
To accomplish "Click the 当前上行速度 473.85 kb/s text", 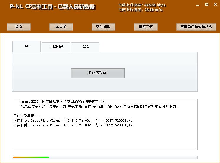I will pyautogui.click(x=142, y=5).
